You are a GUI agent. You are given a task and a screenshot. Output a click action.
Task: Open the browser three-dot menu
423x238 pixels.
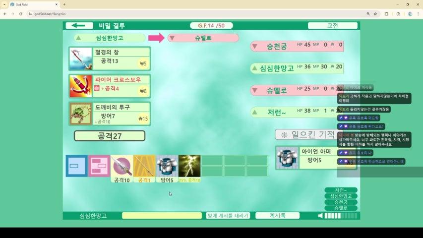pos(418,14)
